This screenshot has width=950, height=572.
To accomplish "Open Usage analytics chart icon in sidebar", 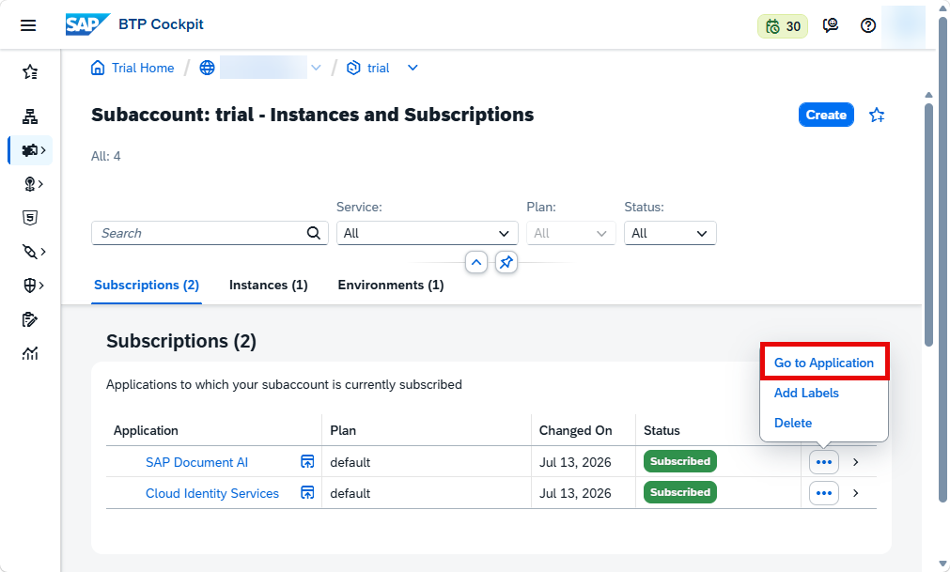I will click(x=30, y=353).
